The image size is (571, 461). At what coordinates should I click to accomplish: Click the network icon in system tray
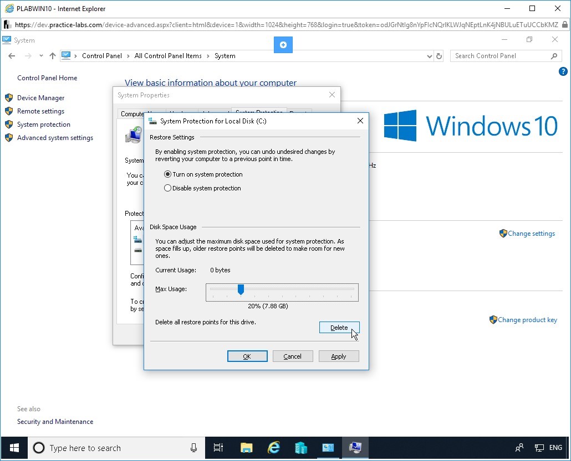(x=539, y=448)
